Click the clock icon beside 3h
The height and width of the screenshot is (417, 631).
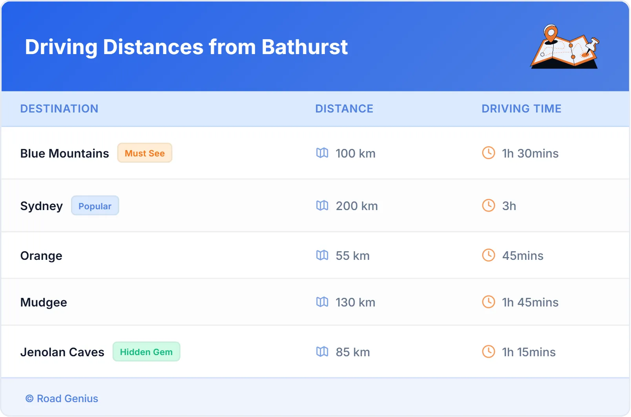click(x=489, y=205)
